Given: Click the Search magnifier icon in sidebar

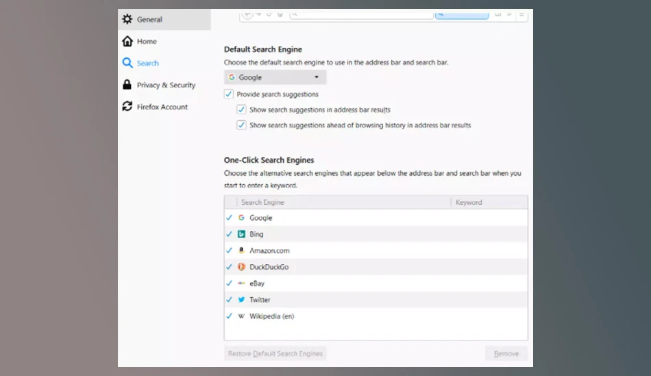Looking at the screenshot, I should [x=127, y=63].
